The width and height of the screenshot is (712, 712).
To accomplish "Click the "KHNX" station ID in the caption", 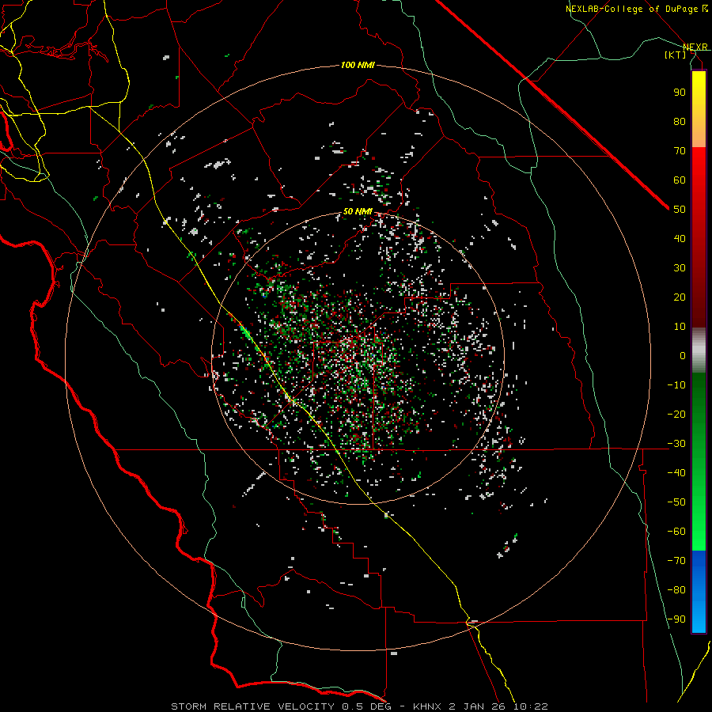I will click(428, 706).
